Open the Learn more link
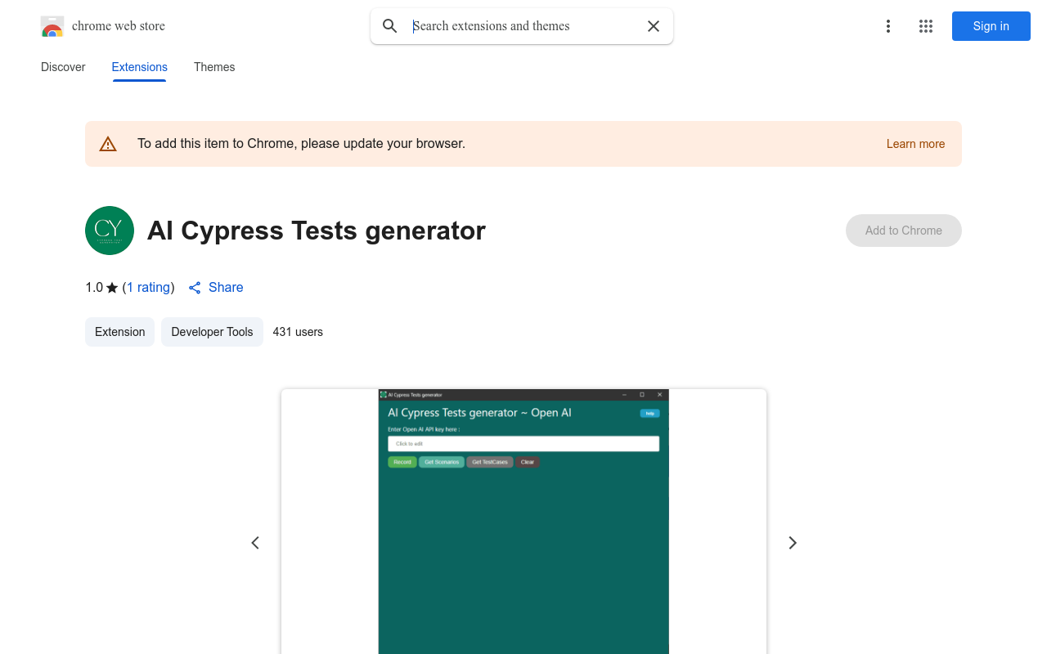 (x=915, y=144)
